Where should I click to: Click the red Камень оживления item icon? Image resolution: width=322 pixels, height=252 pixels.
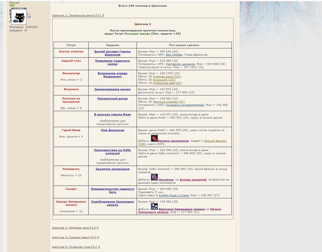tap(154, 138)
